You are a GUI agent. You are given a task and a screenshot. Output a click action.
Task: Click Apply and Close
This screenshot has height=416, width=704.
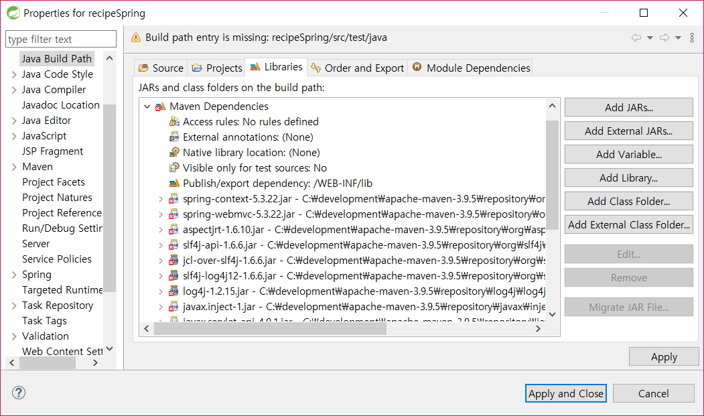pos(566,393)
